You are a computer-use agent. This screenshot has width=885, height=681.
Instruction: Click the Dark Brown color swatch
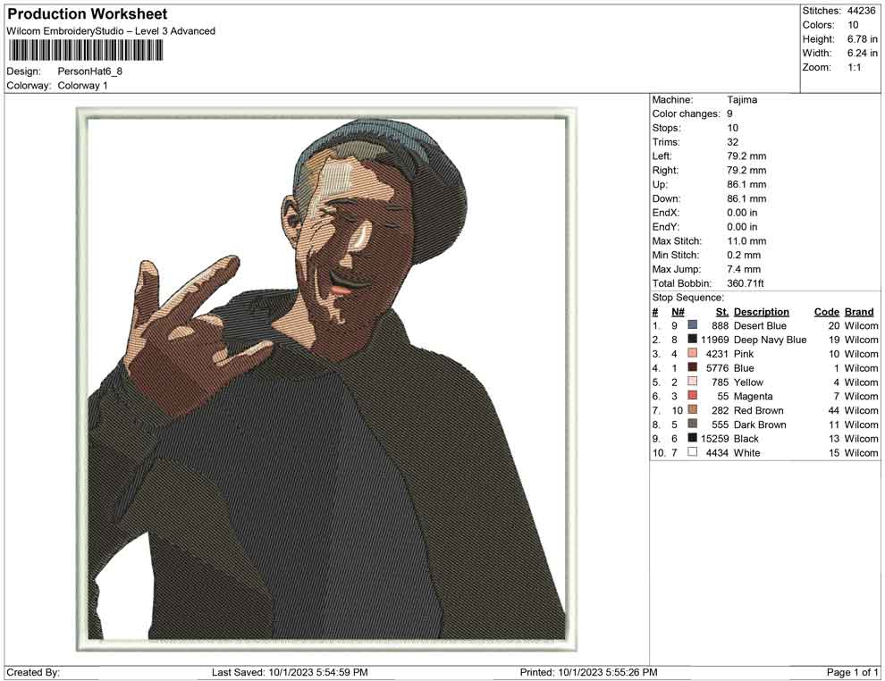coord(693,424)
